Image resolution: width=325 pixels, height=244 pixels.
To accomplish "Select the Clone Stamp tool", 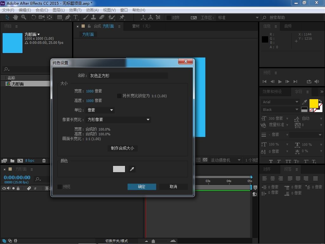I will click(x=94, y=17).
